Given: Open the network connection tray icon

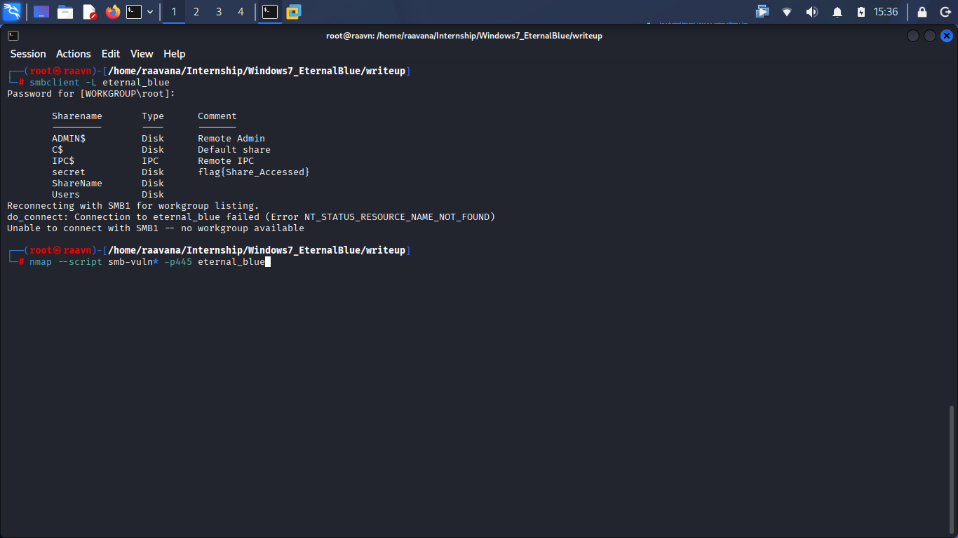Looking at the screenshot, I should pos(787,12).
